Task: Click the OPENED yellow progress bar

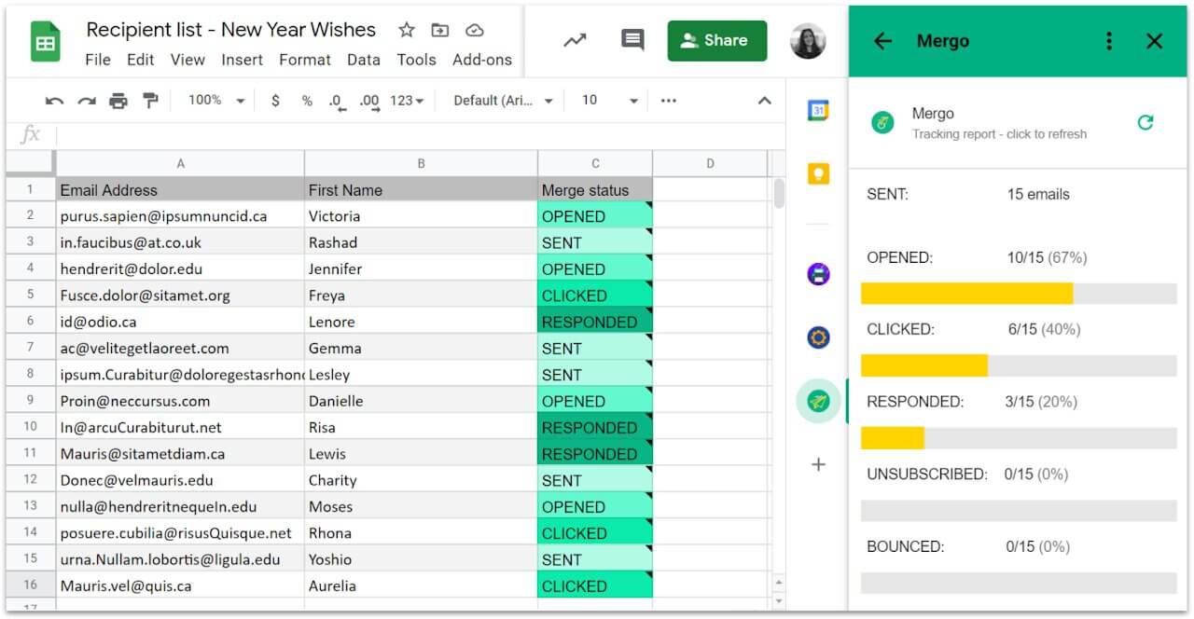Action: point(966,294)
